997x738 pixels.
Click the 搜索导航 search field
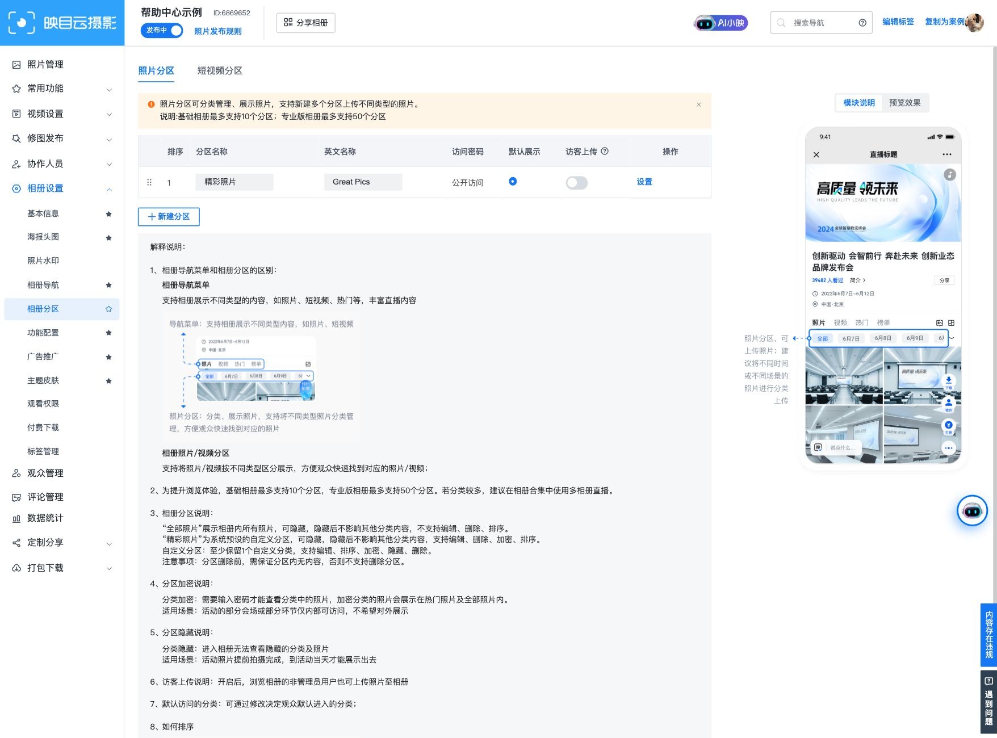click(x=821, y=23)
